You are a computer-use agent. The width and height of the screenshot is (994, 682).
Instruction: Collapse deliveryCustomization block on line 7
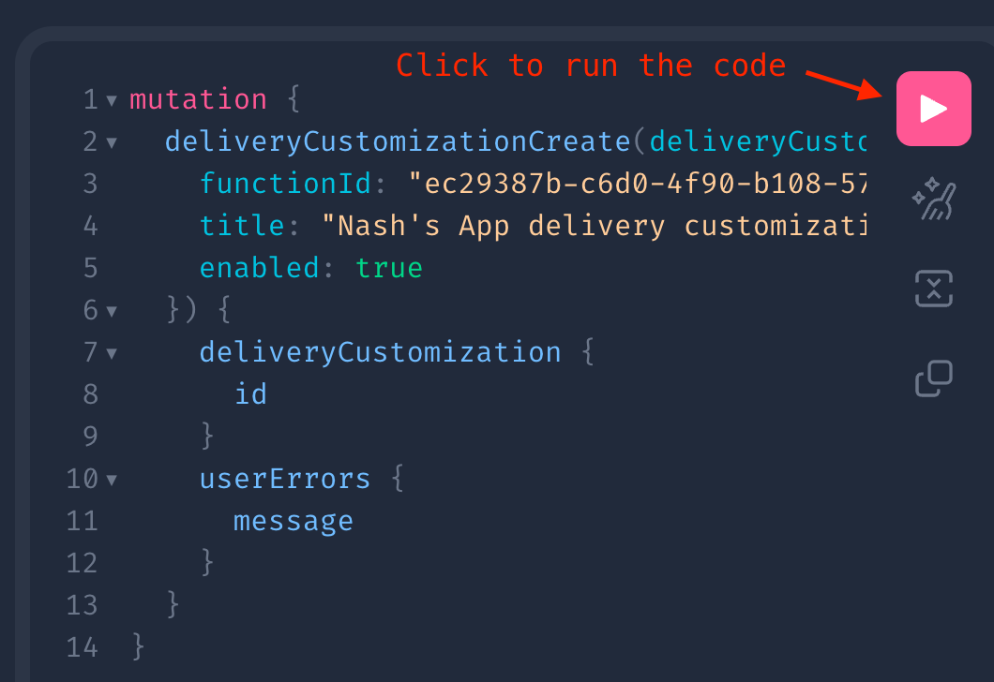tap(112, 353)
